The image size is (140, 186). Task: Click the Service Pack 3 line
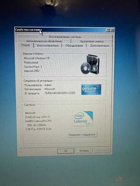click(33, 67)
